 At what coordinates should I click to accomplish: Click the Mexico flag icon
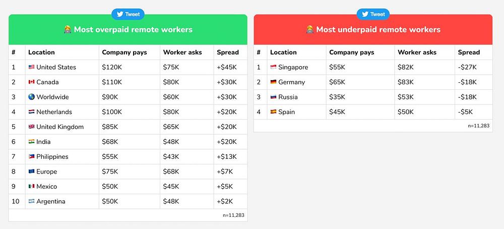tap(31, 186)
